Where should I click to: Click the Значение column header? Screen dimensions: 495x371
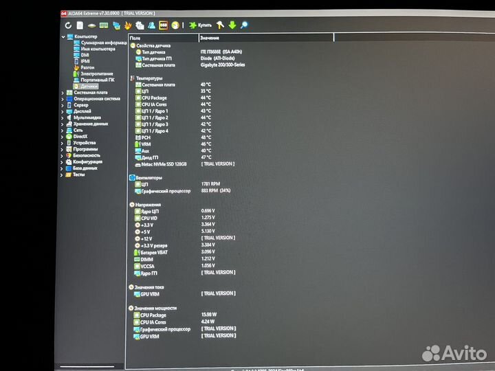coord(266,38)
